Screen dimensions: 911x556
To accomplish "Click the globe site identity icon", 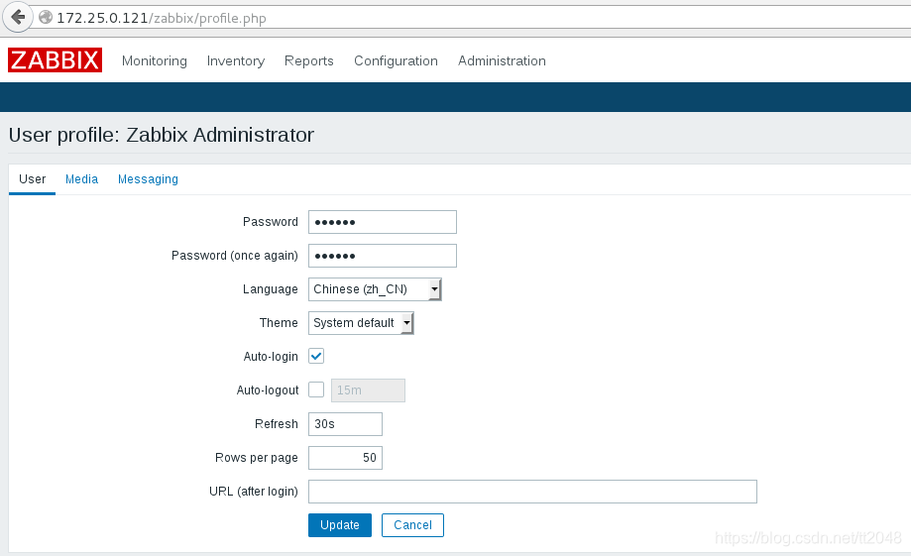I will pyautogui.click(x=46, y=18).
